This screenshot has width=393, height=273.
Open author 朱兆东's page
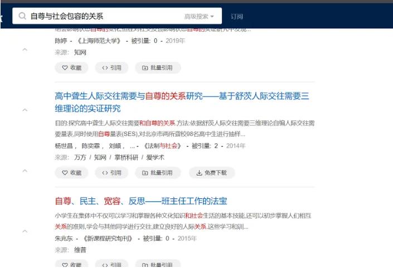pos(64,238)
